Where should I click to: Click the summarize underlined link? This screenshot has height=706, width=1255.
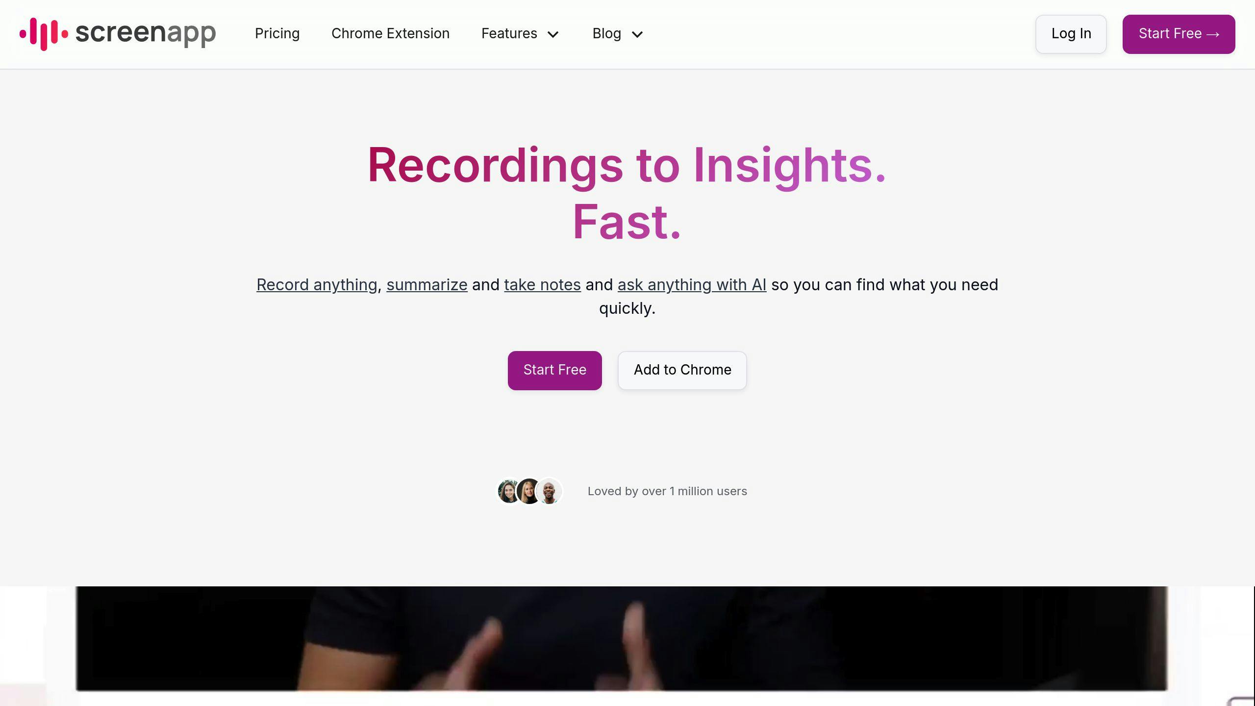(427, 284)
